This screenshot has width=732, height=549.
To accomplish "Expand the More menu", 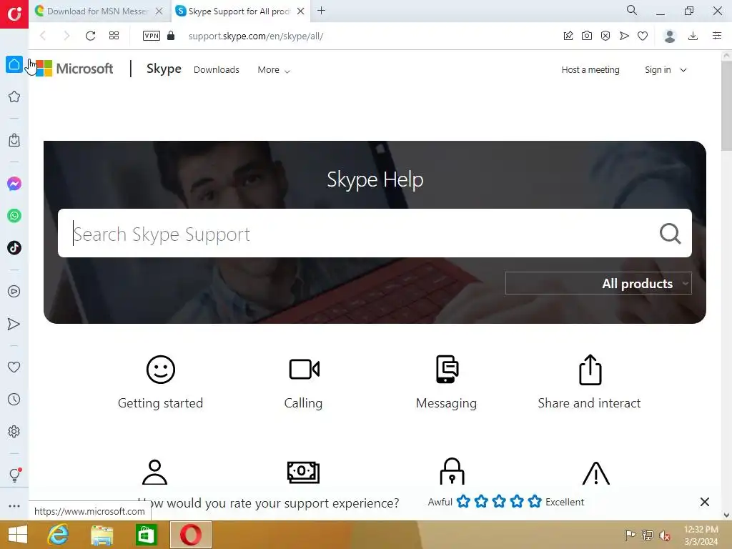I will coord(274,70).
